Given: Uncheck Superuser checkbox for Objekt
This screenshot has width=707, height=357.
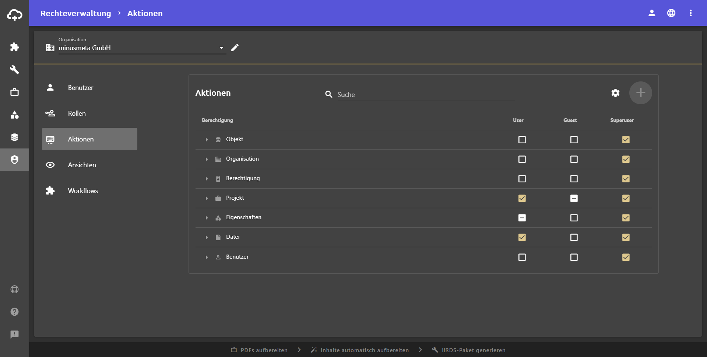Looking at the screenshot, I should point(626,140).
